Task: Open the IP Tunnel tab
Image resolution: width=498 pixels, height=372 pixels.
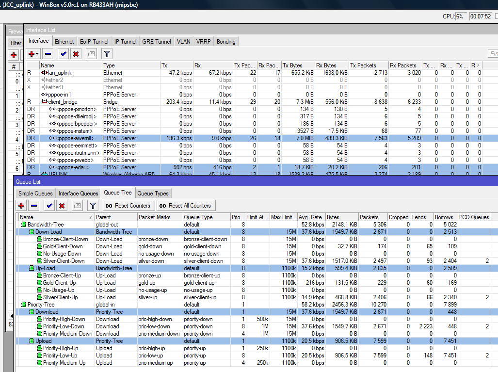Action: [x=126, y=42]
